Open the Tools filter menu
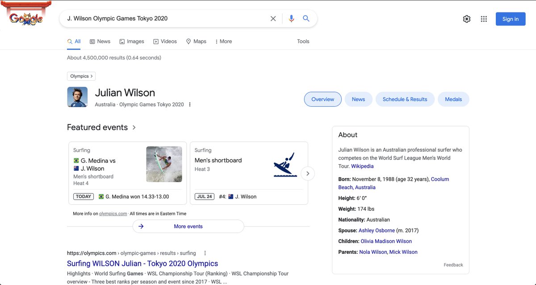The width and height of the screenshot is (536, 285). click(303, 41)
